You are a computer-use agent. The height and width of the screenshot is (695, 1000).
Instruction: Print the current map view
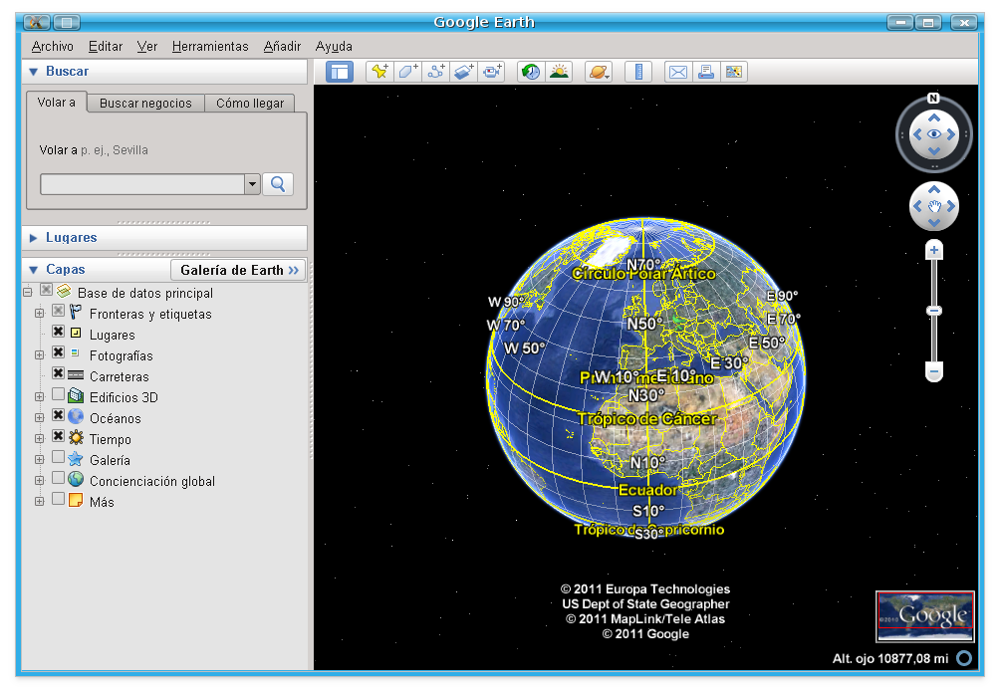coord(706,71)
